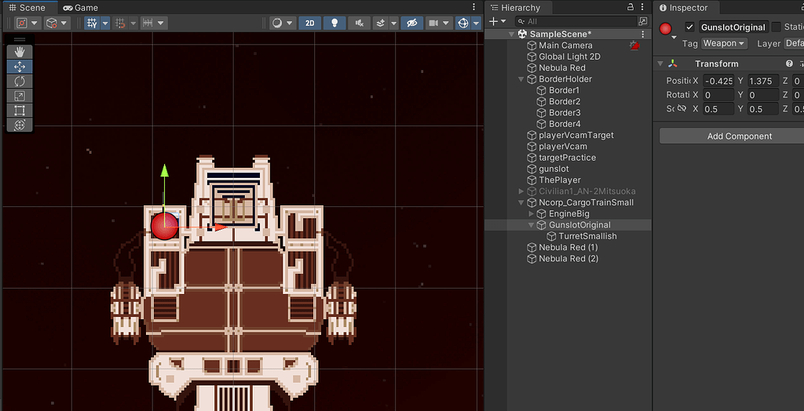Select the combined Transform tool
This screenshot has width=804, height=411.
pos(20,125)
